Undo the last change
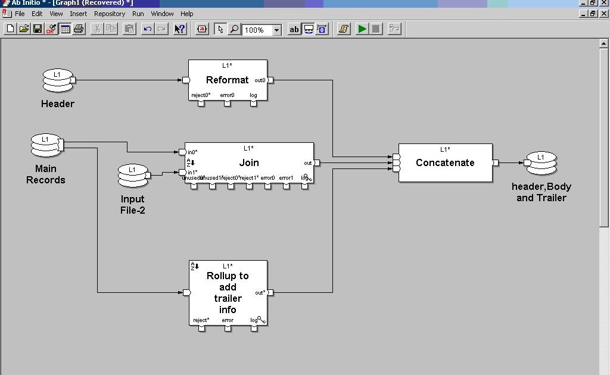The height and width of the screenshot is (375, 610). [148, 28]
